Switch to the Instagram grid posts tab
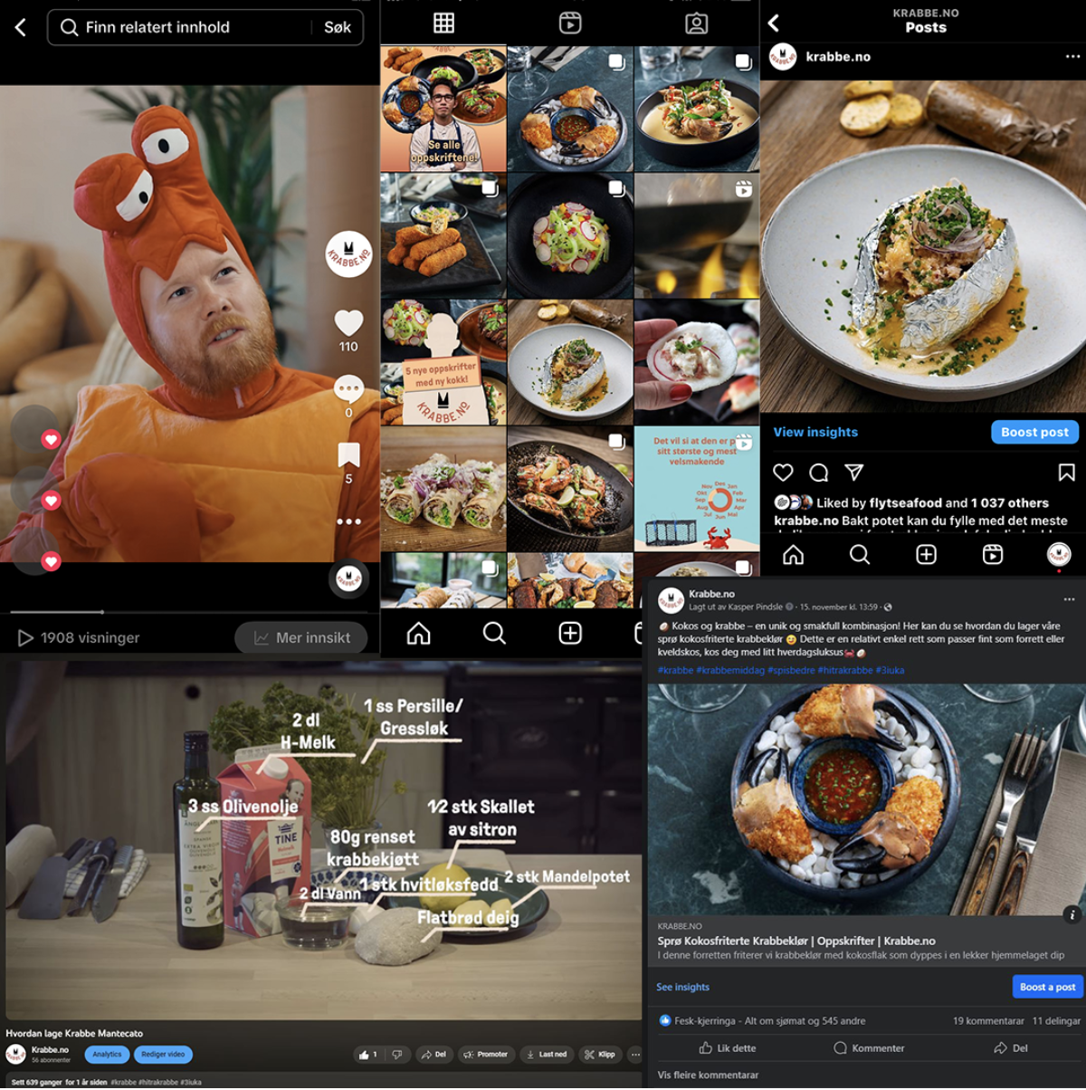 (443, 23)
